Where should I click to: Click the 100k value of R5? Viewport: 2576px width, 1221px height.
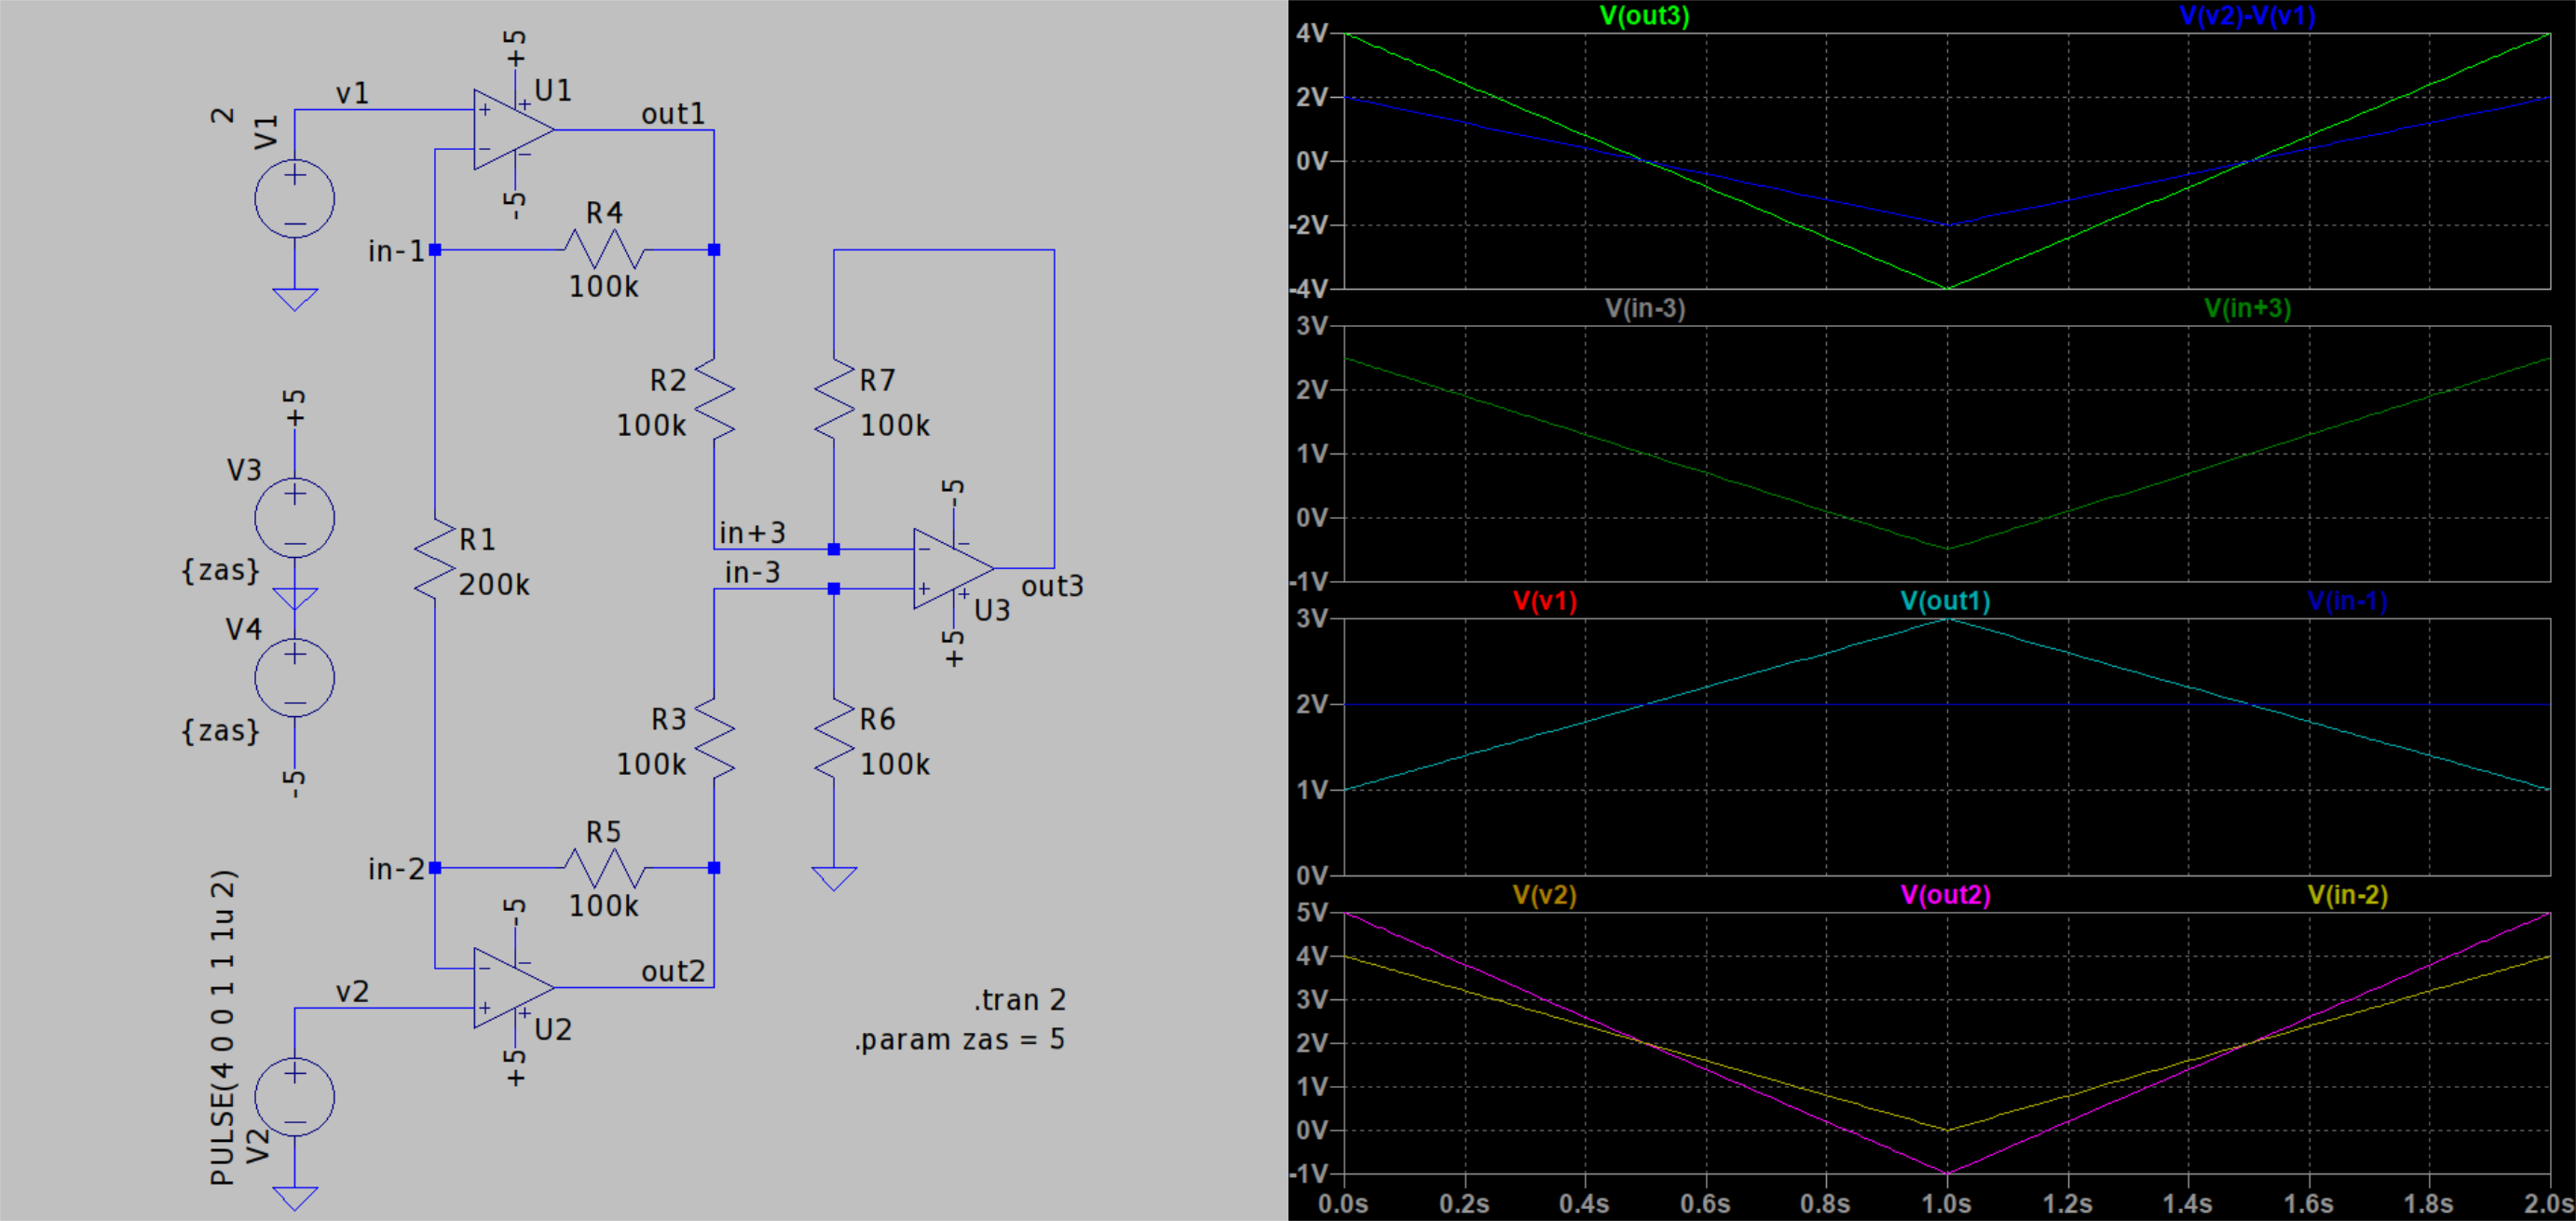pyautogui.click(x=604, y=906)
